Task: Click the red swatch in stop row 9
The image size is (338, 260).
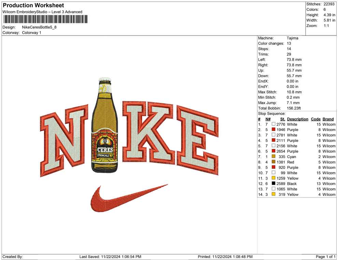Action: 273,167
